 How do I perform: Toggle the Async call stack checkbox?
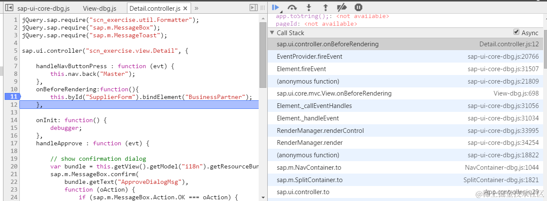point(516,33)
